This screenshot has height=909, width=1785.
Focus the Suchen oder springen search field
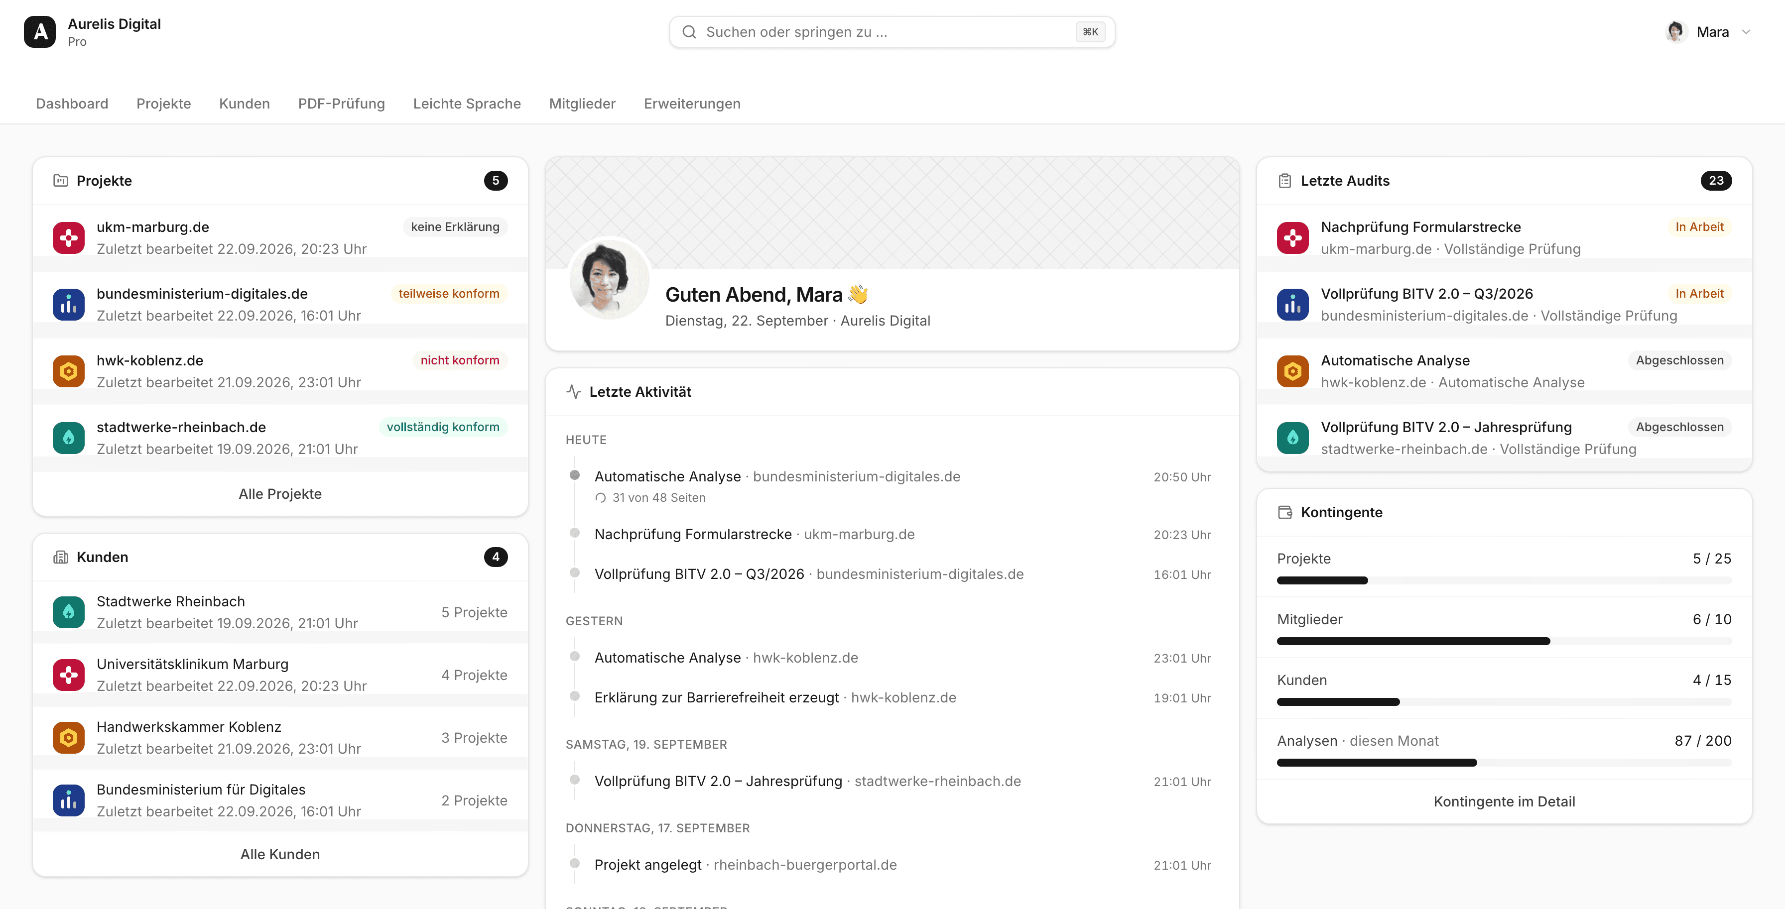(x=892, y=32)
